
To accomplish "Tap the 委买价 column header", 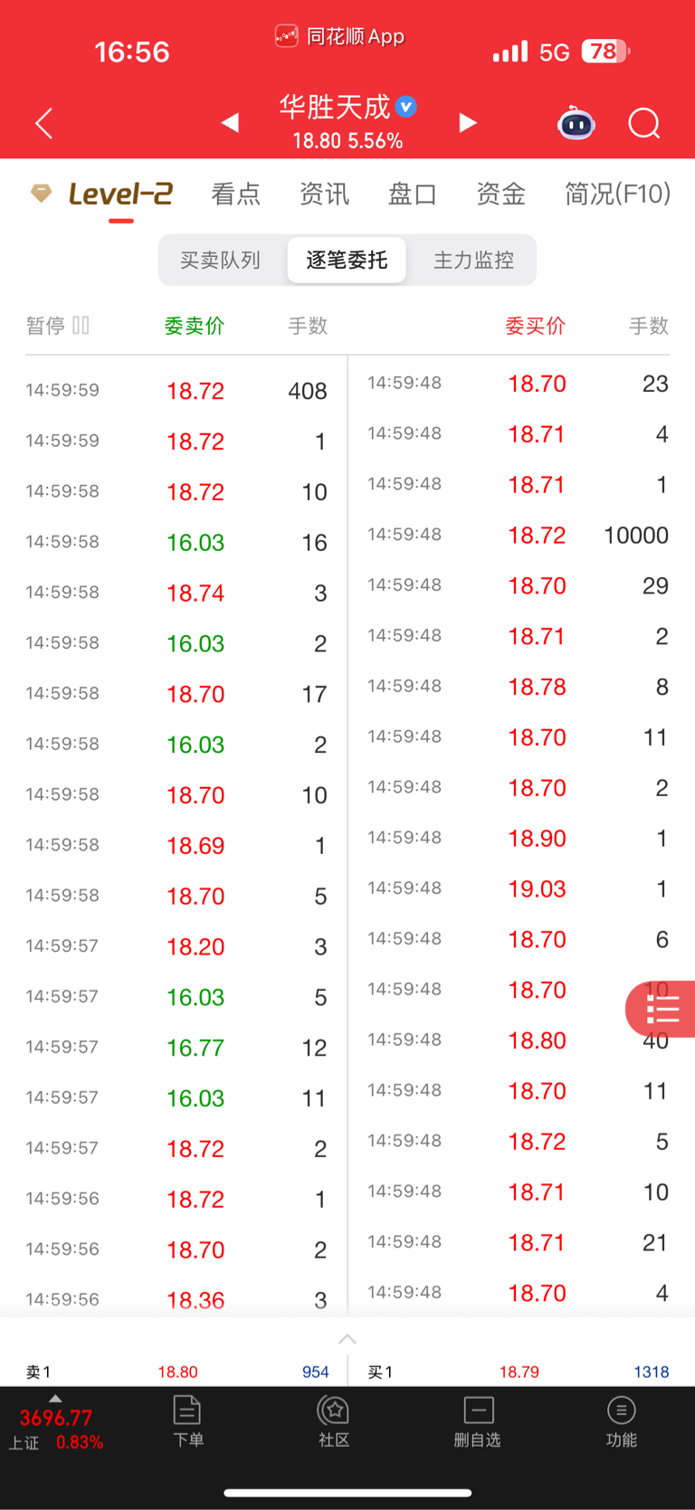I will pyautogui.click(x=535, y=326).
